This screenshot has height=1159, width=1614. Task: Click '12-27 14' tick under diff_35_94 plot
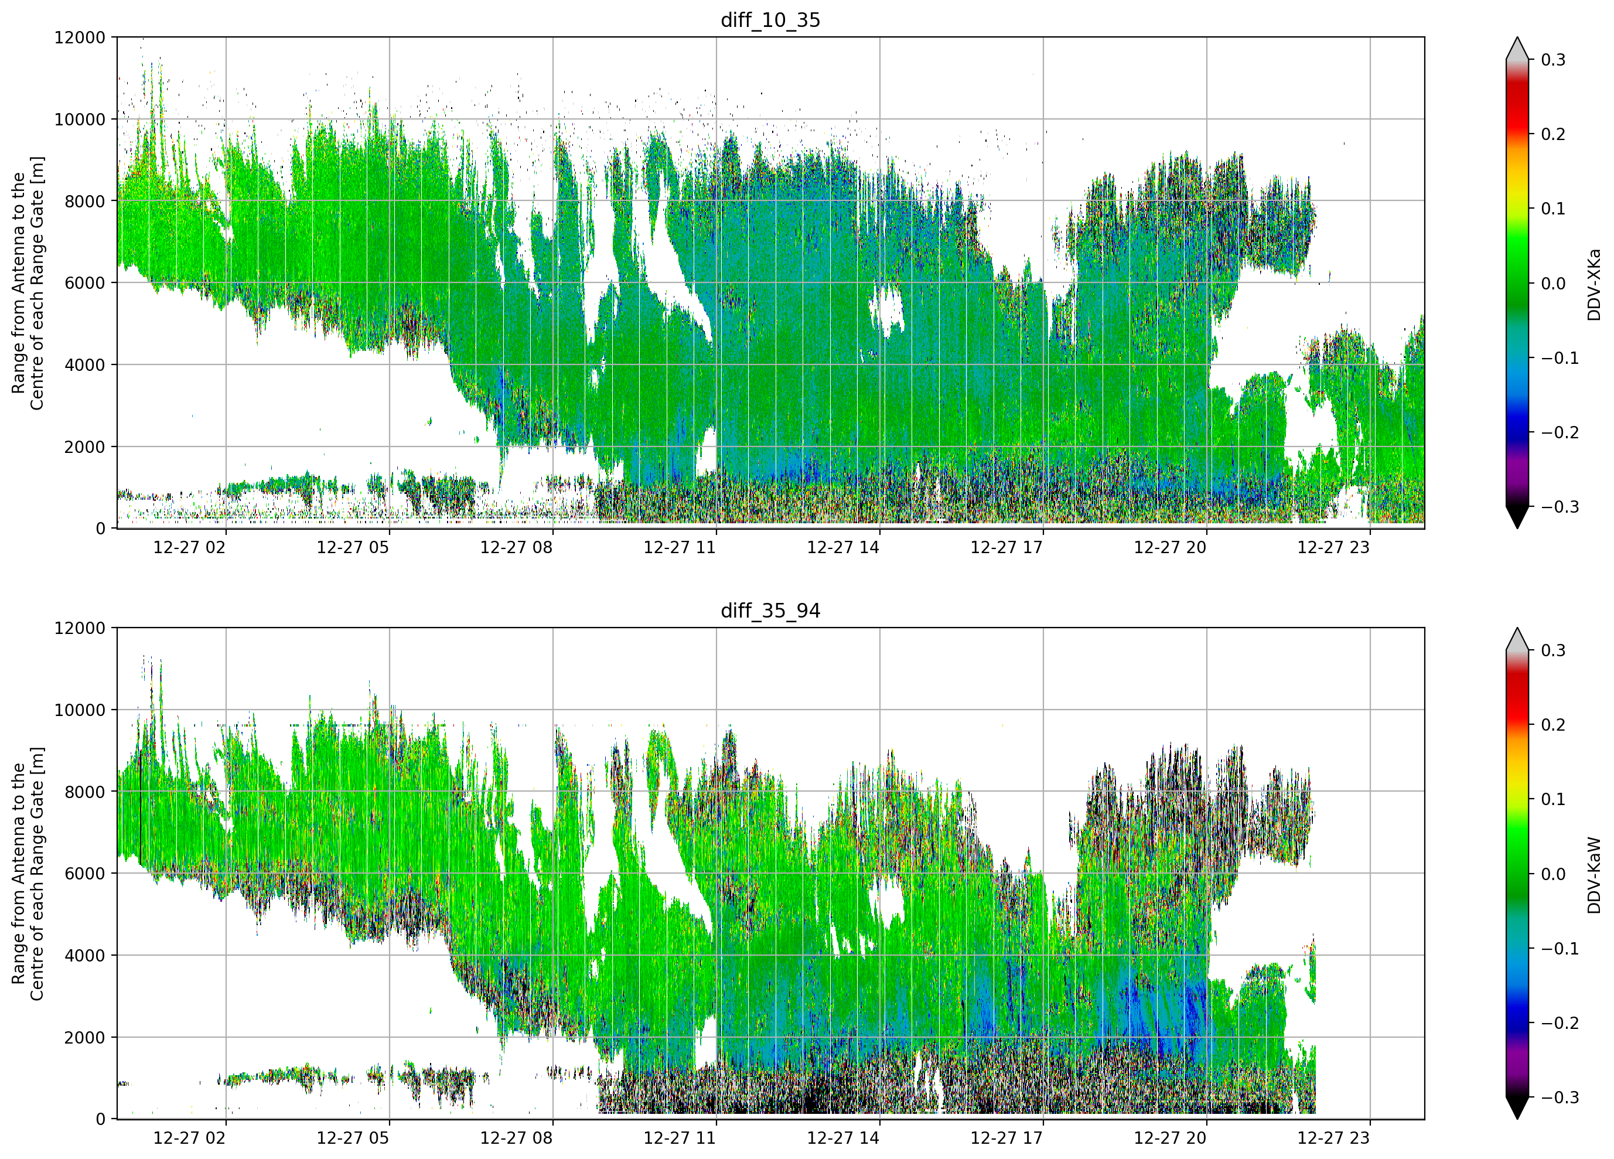pos(843,1138)
